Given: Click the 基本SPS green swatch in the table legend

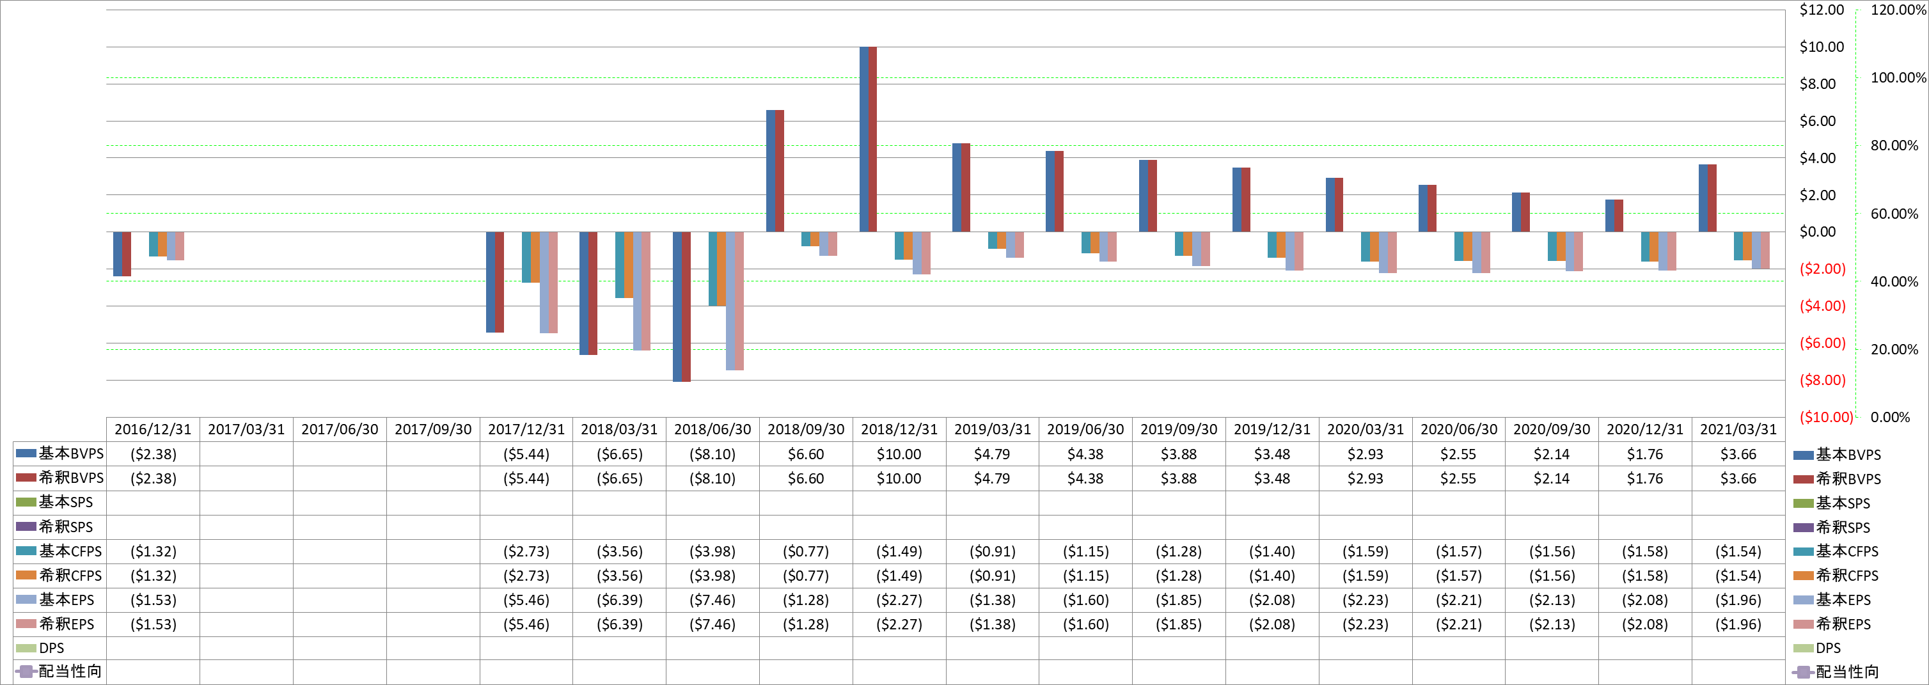Looking at the screenshot, I should click(x=26, y=501).
